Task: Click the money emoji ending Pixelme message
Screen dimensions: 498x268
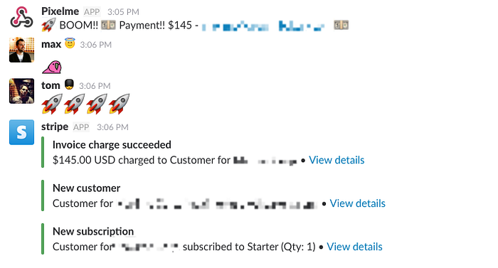Action: pyautogui.click(x=341, y=25)
